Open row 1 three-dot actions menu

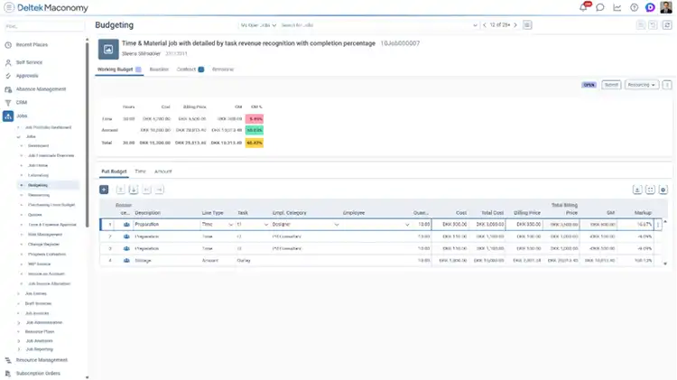658,225
